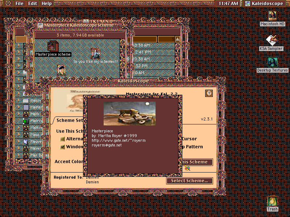Click the royerm@gate.net email text

(107, 145)
